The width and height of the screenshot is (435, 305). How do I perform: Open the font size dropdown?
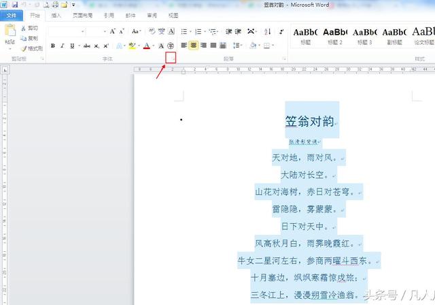(x=105, y=32)
